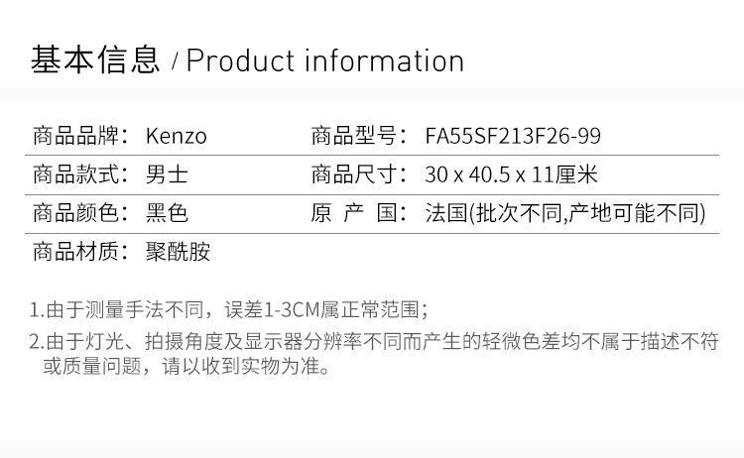Screen dimensions: 744x458
Task: Click the 男士 style value
Action: click(167, 175)
